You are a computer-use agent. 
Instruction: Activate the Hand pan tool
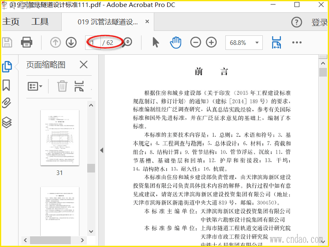[176, 42]
